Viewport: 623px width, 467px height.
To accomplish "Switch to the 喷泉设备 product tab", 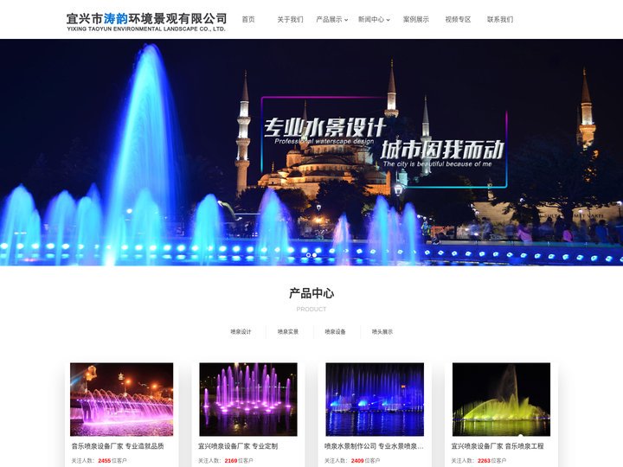I will point(335,331).
